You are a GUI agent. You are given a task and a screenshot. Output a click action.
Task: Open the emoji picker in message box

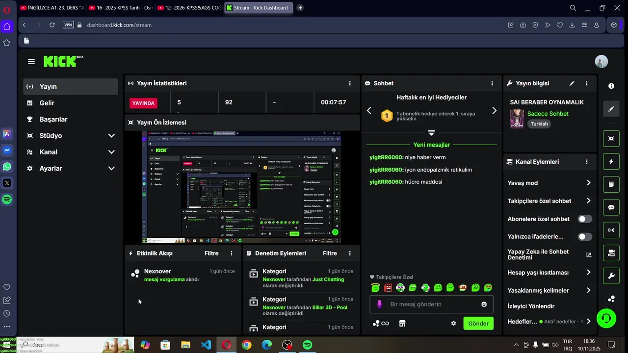click(x=484, y=304)
